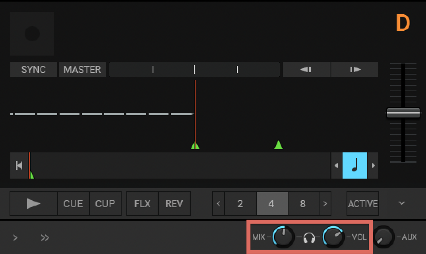Expand the deck advanced panel chevron

pyautogui.click(x=402, y=203)
